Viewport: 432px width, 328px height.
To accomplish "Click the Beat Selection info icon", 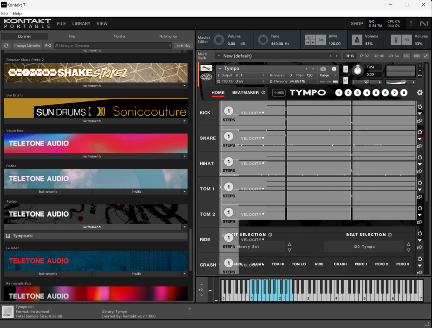I will tap(390, 235).
